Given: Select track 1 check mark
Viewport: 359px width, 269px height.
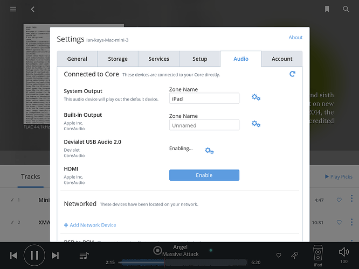Looking at the screenshot, I should tap(12, 200).
